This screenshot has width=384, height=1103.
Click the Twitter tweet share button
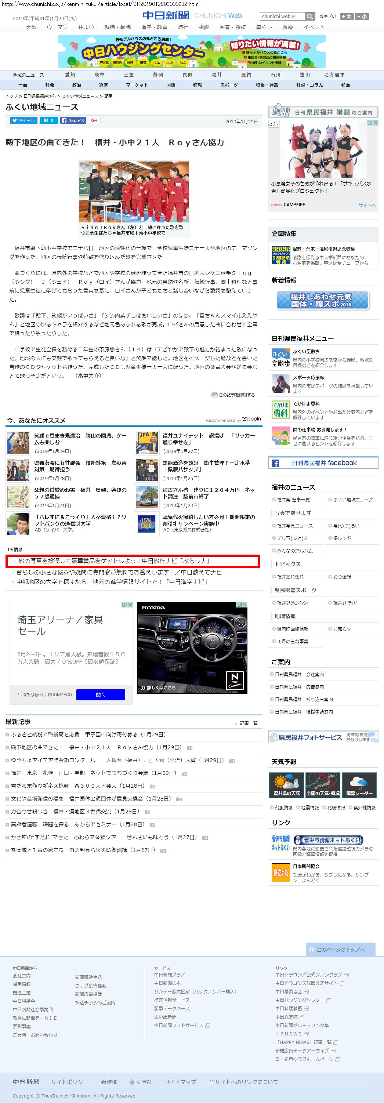(23, 120)
